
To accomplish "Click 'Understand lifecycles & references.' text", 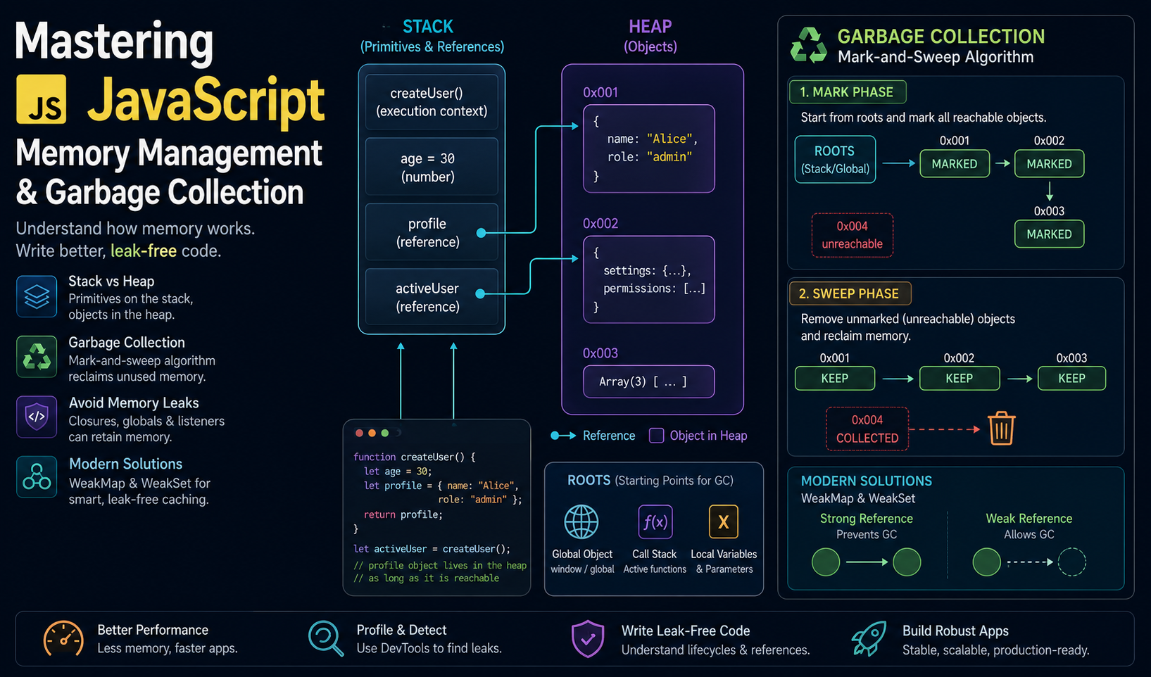I will (715, 650).
